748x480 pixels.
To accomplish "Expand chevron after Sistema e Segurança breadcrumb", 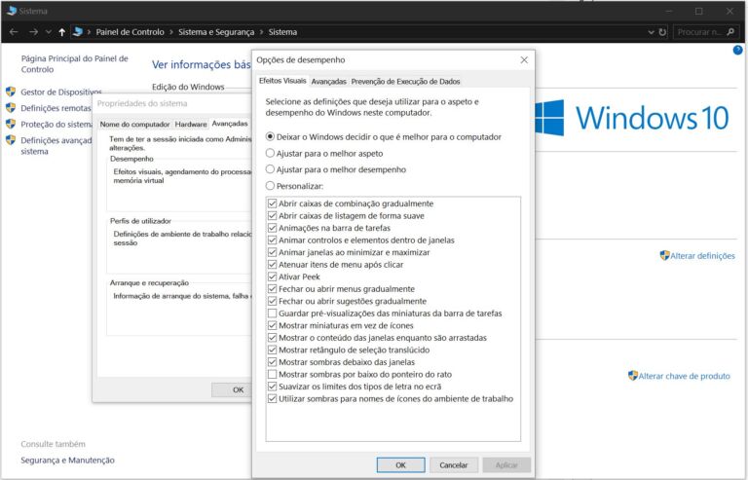I will pyautogui.click(x=261, y=32).
